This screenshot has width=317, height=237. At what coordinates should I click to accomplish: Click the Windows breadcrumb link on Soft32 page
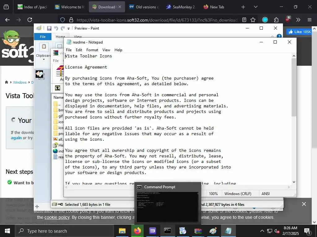click(x=20, y=82)
